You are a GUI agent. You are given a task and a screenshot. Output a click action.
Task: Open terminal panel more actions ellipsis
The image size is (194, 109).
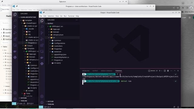click(171, 71)
